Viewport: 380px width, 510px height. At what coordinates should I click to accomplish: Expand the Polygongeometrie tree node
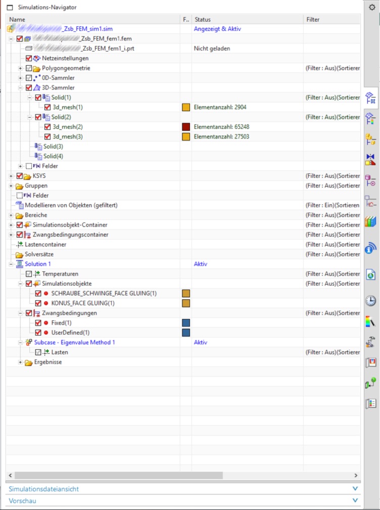point(21,68)
